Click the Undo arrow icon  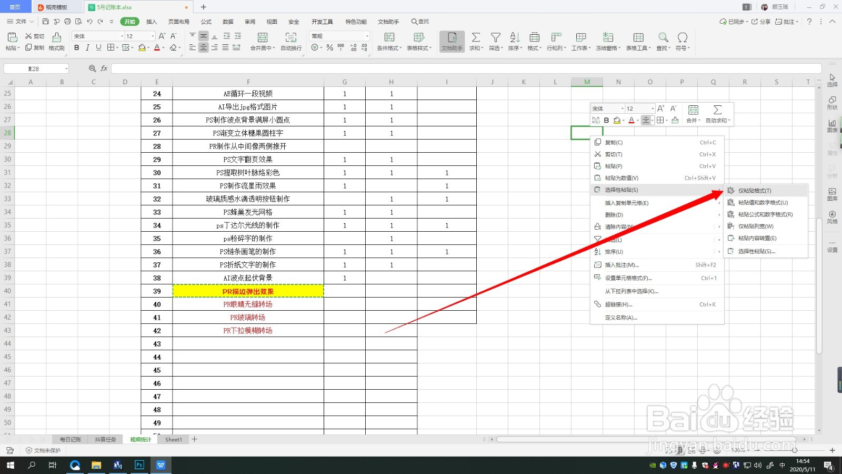(x=89, y=22)
